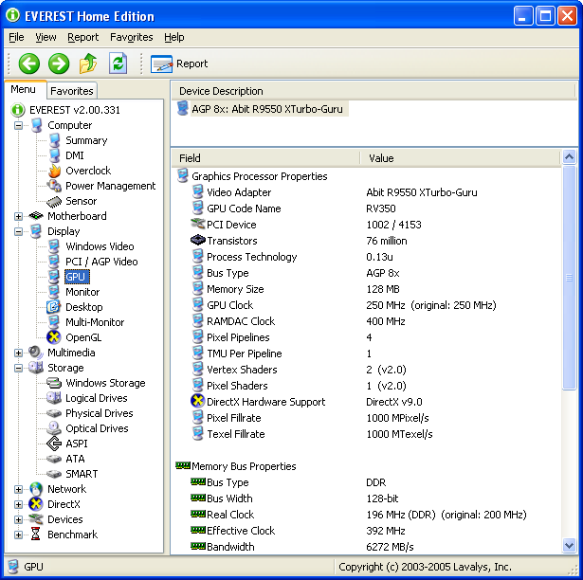Click scrollbar up arrow in details list
The height and width of the screenshot is (580, 583).
click(569, 157)
